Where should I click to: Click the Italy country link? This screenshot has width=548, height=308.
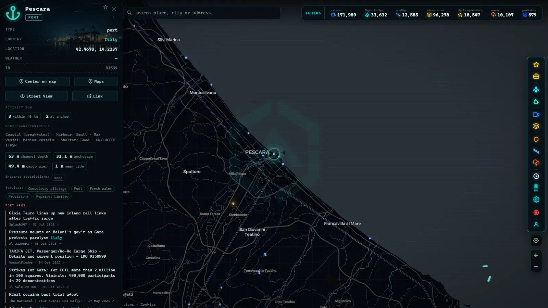(111, 40)
